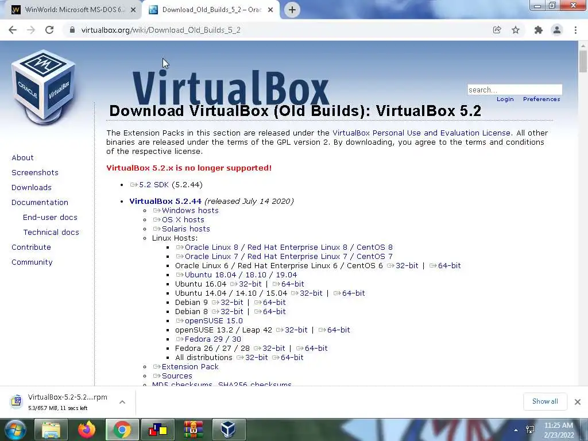Focus the search field on VirtualBox site

[514, 90]
